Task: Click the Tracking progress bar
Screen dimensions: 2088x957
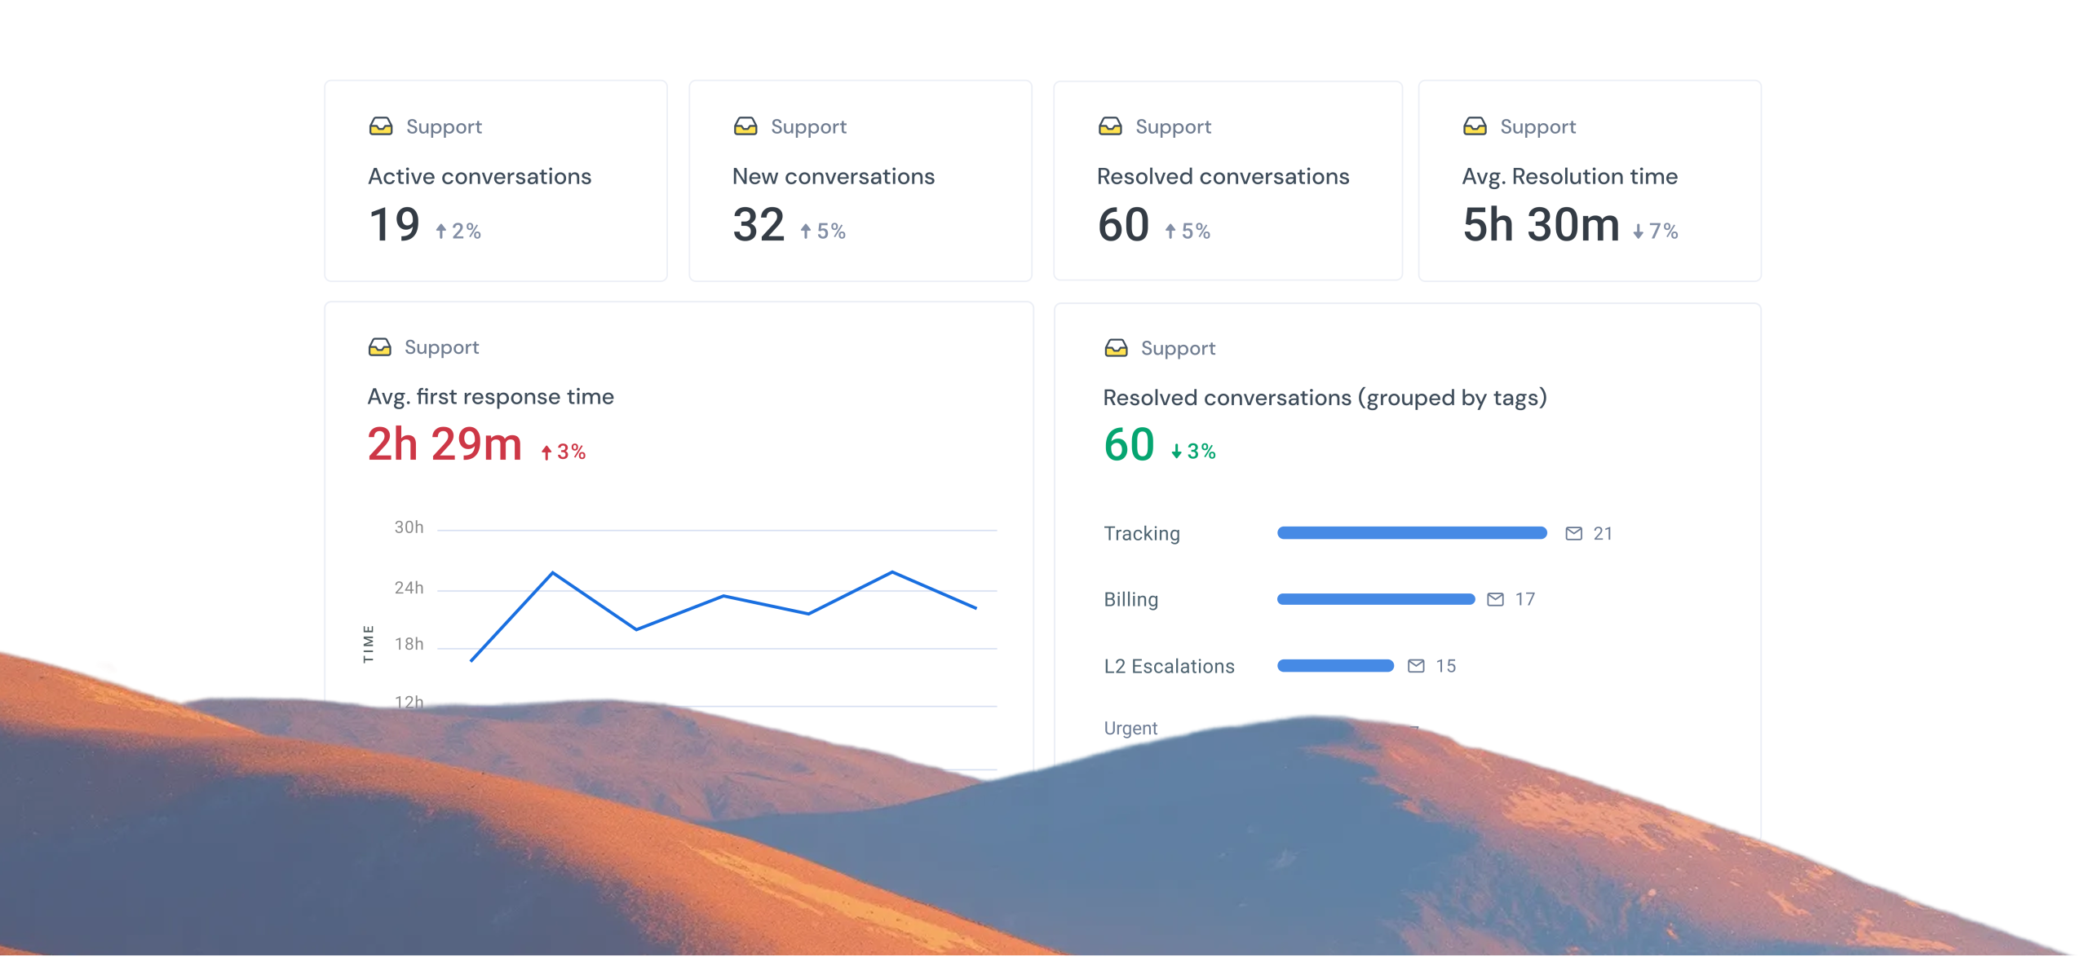Action: (1411, 533)
